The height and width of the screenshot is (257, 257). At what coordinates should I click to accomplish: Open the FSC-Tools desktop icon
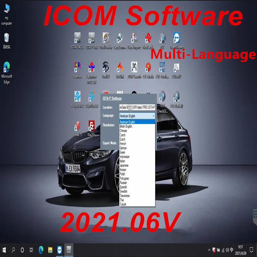pos(162,70)
